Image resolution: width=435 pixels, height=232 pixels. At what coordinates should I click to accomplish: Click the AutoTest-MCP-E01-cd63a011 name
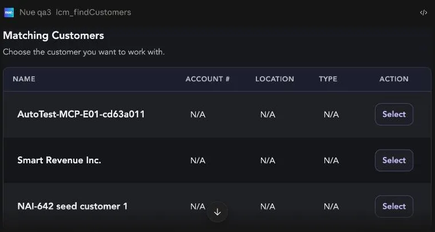pyautogui.click(x=81, y=115)
